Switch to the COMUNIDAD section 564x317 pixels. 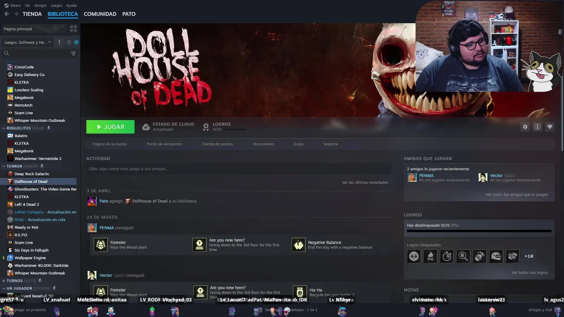pos(100,14)
